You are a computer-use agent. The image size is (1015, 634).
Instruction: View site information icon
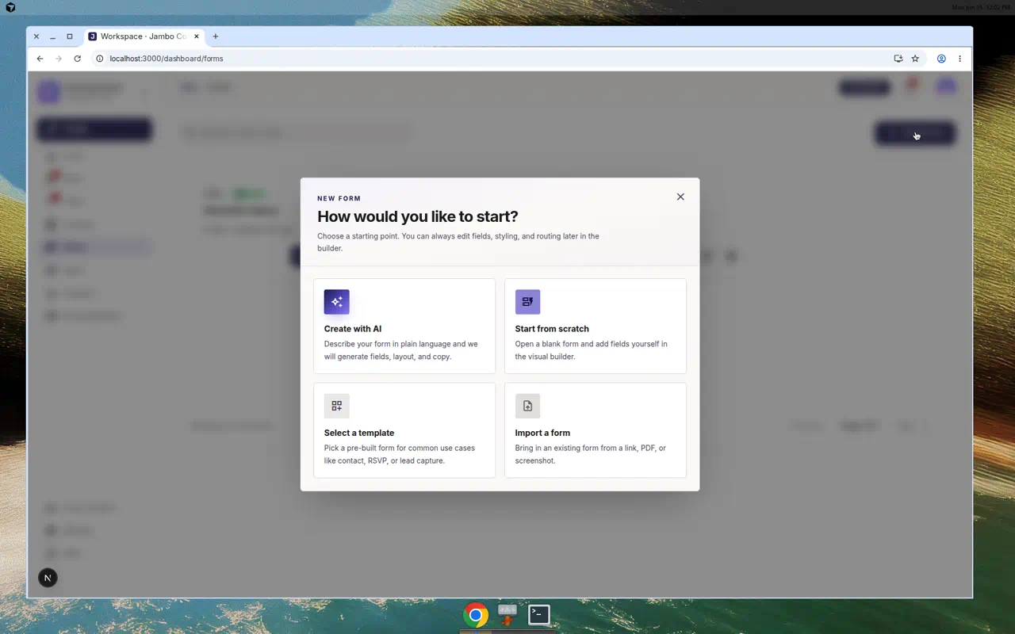coord(100,59)
